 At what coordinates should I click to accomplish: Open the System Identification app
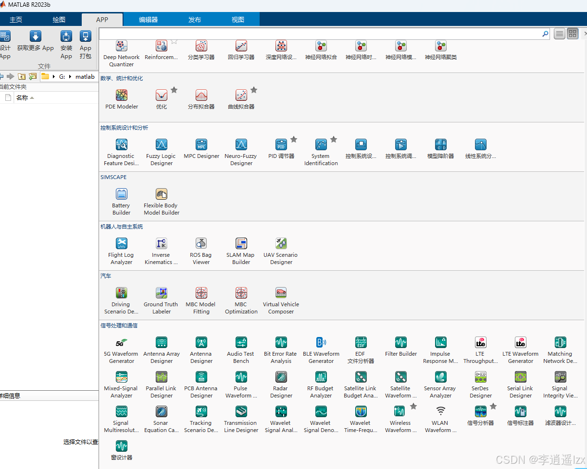(x=321, y=152)
